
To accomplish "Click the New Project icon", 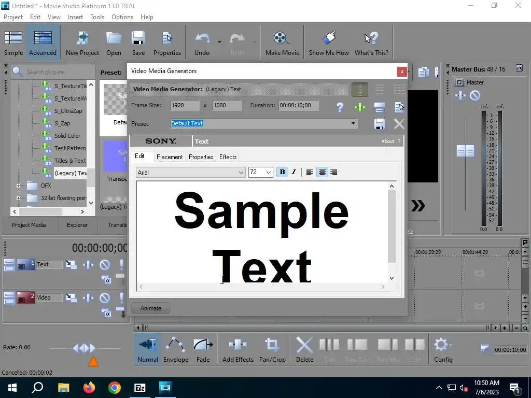I will pyautogui.click(x=82, y=42).
